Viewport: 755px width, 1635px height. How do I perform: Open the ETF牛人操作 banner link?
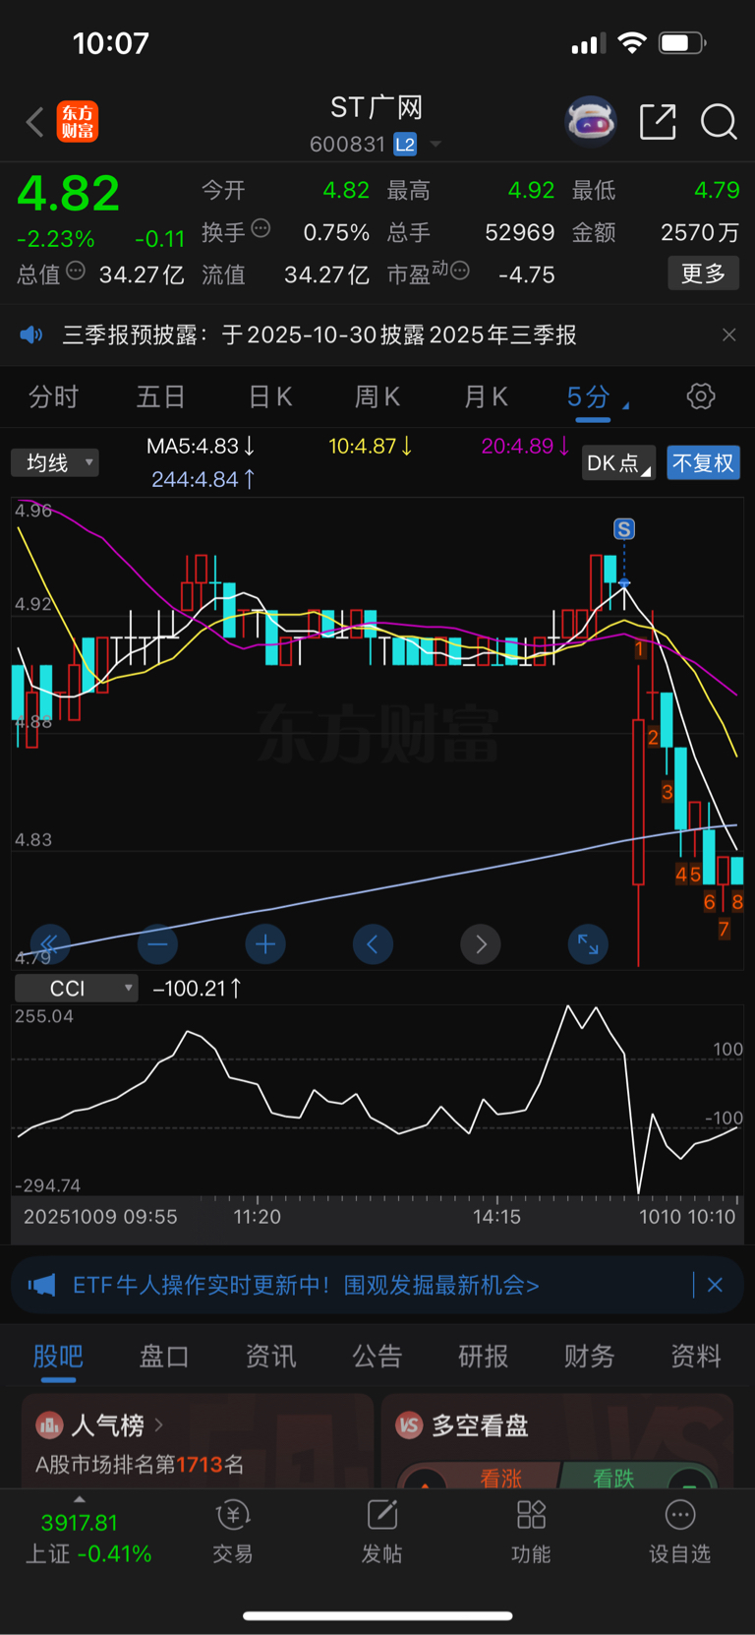point(306,1285)
